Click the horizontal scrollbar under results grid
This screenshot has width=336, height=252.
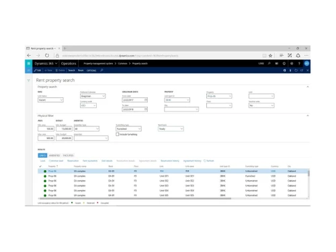[136, 198]
